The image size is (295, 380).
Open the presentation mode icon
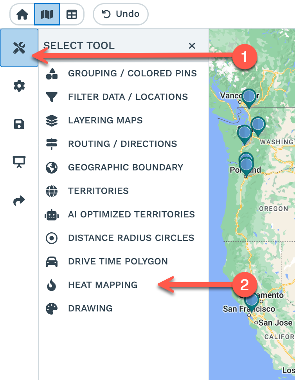pos(19,161)
